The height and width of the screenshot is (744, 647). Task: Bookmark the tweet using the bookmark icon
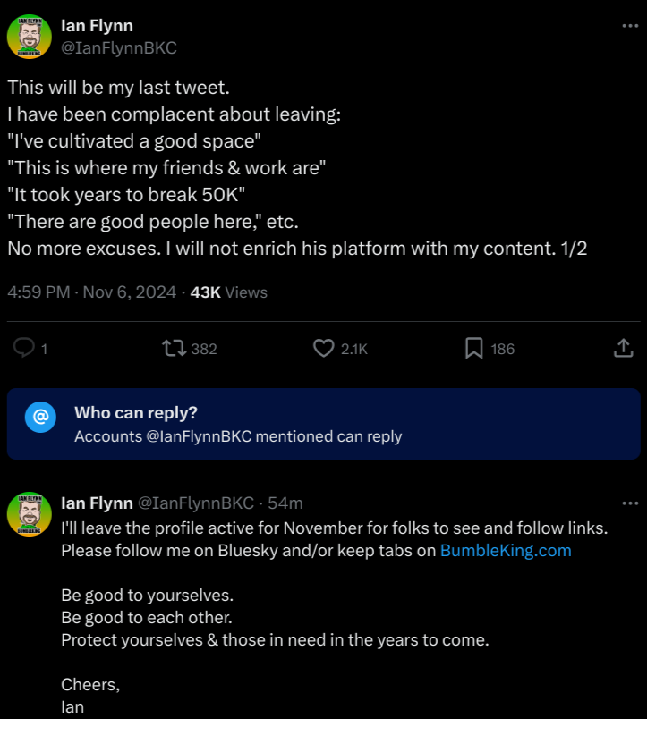473,348
